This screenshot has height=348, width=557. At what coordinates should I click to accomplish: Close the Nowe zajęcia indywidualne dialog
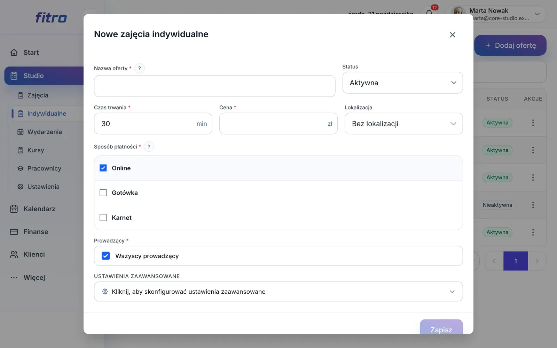point(452,35)
